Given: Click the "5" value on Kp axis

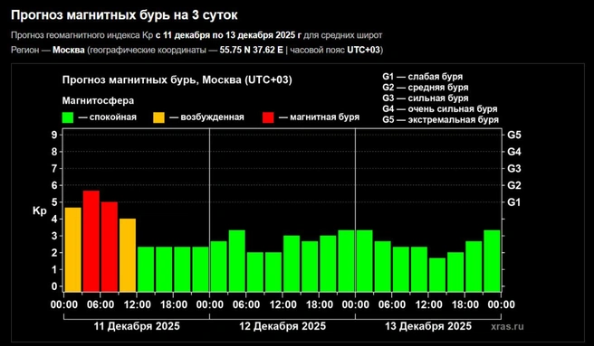Looking at the screenshot, I should coord(54,202).
